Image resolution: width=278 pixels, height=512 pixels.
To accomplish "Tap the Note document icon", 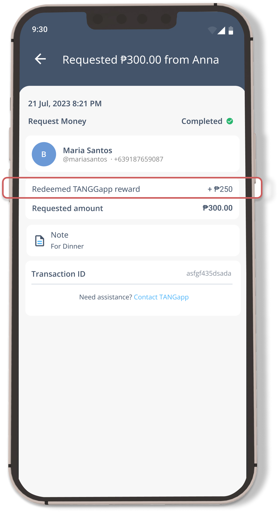I will point(39,241).
